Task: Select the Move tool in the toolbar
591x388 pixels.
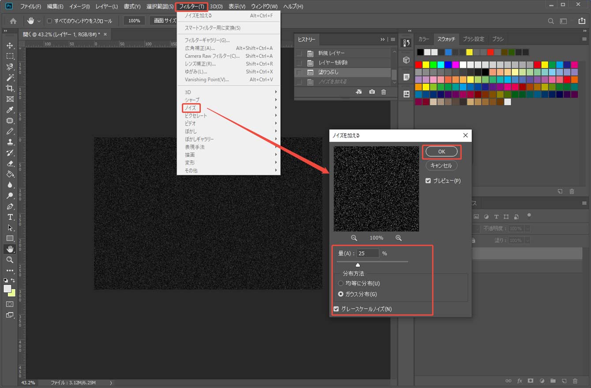Action: pos(10,46)
